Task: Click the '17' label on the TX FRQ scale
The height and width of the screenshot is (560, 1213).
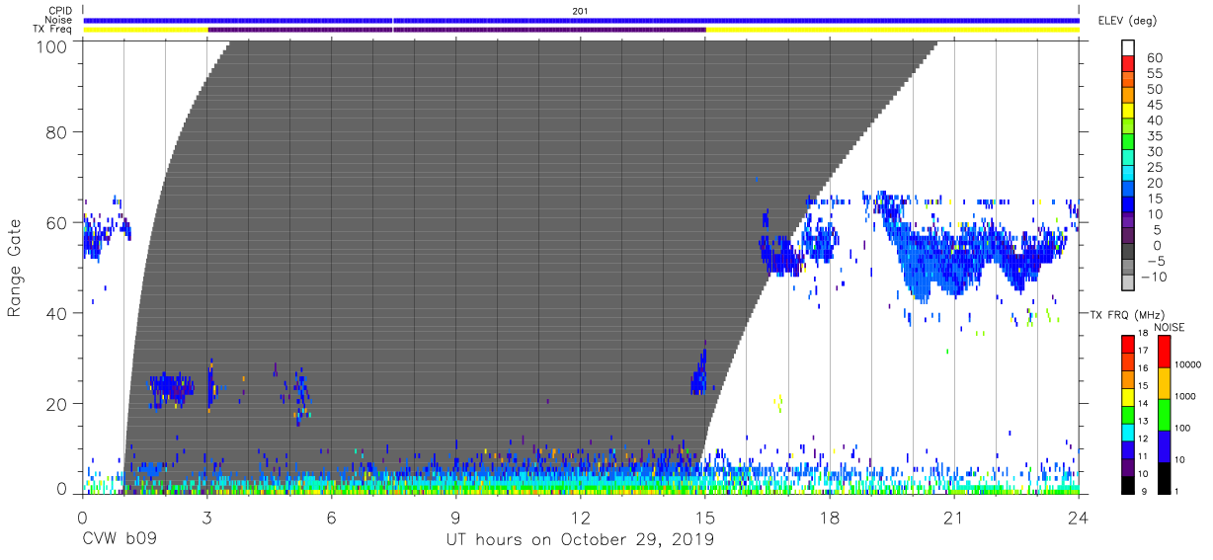Action: pyautogui.click(x=1145, y=351)
